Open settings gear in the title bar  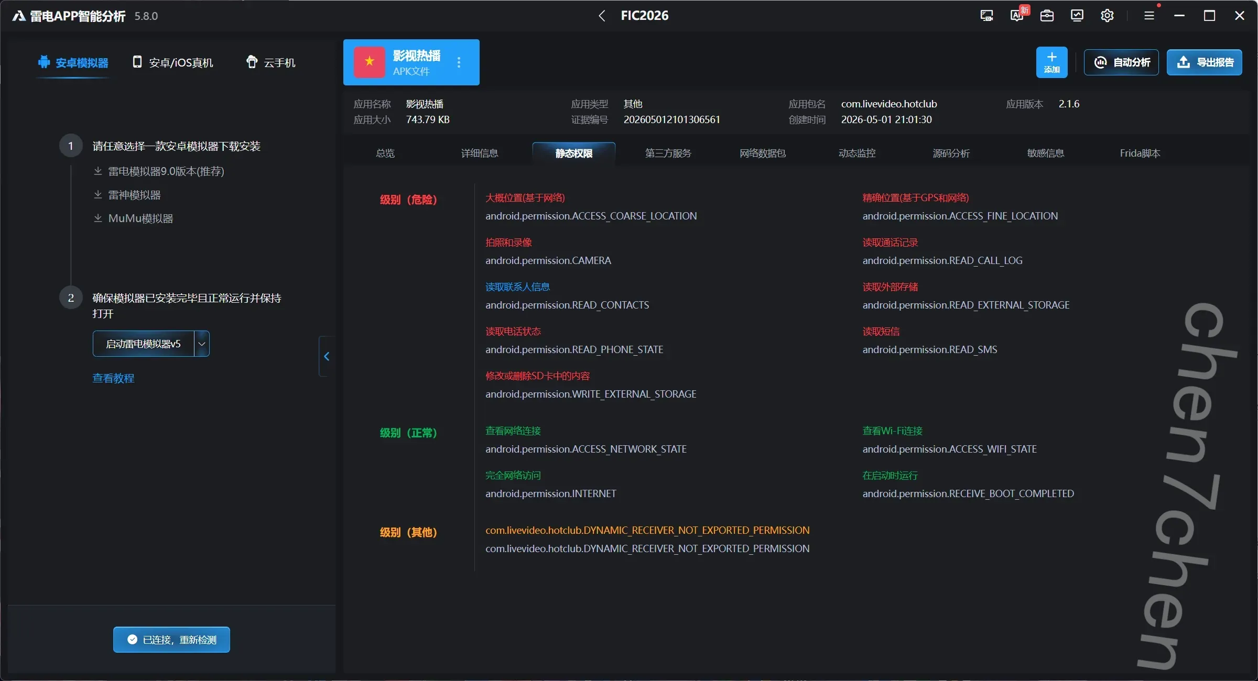click(1107, 16)
